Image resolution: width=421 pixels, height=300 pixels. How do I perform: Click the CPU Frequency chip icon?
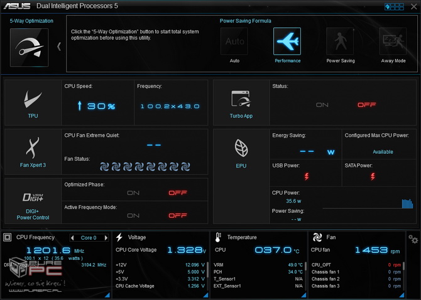click(8, 237)
